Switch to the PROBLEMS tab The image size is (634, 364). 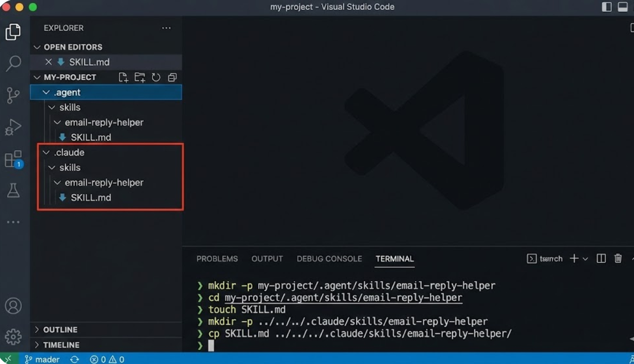pyautogui.click(x=217, y=259)
